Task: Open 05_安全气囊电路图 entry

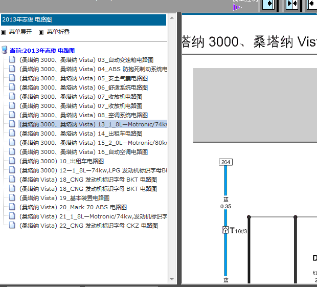Action: pyautogui.click(x=83, y=78)
